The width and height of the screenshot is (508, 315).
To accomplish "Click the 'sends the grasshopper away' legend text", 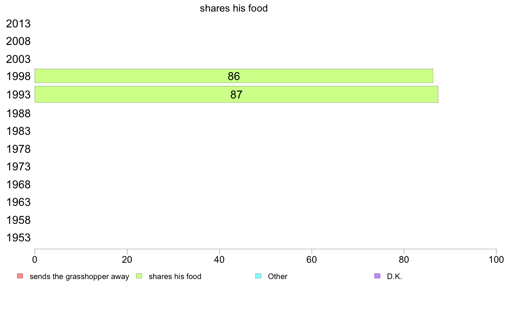I will [x=80, y=276].
